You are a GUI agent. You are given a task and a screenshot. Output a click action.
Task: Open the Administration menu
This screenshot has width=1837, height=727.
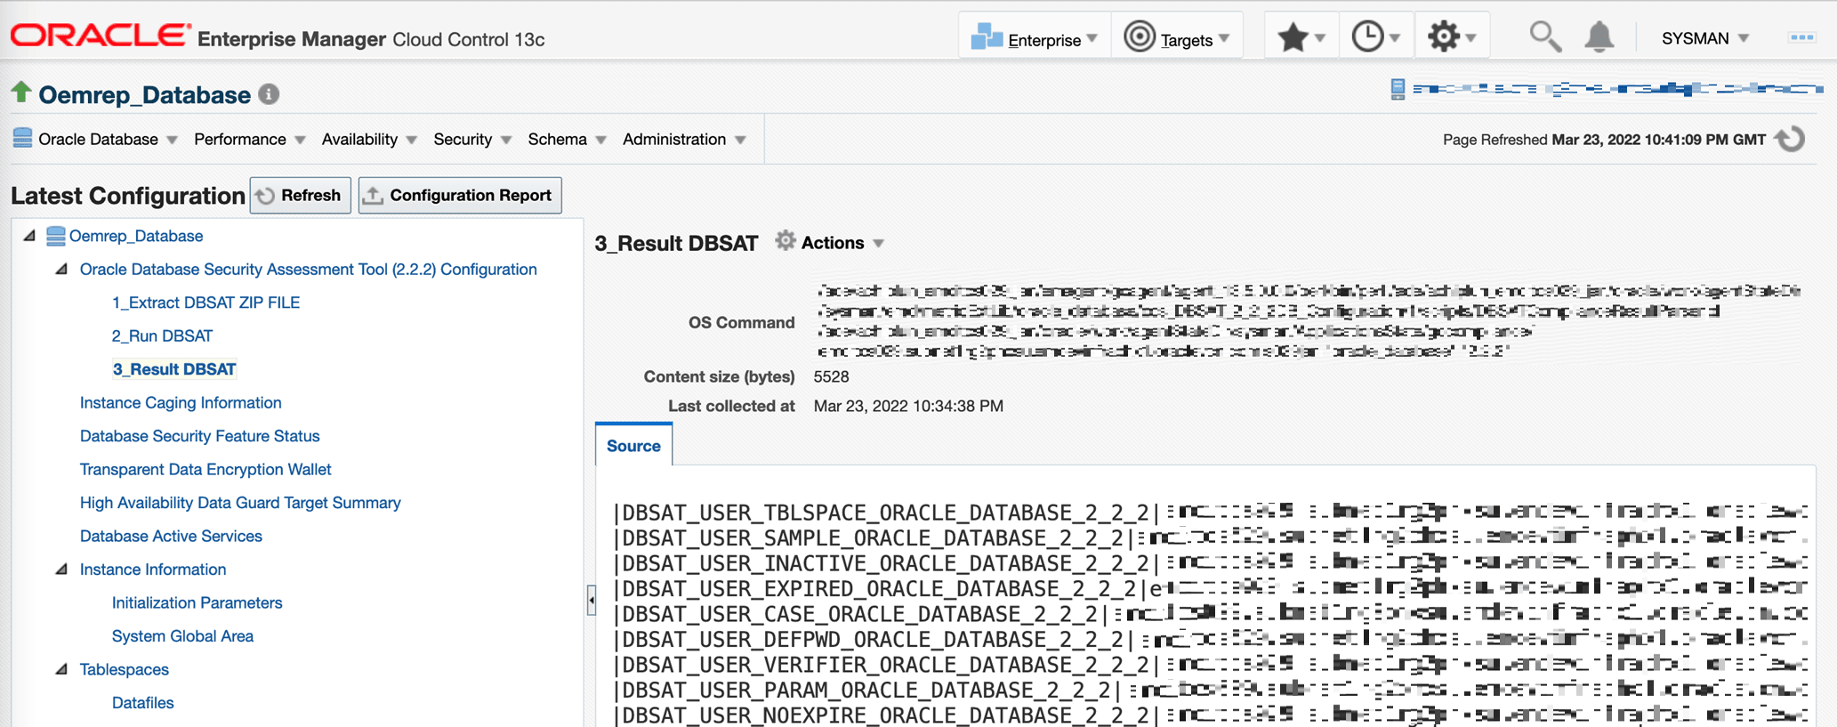pos(683,140)
